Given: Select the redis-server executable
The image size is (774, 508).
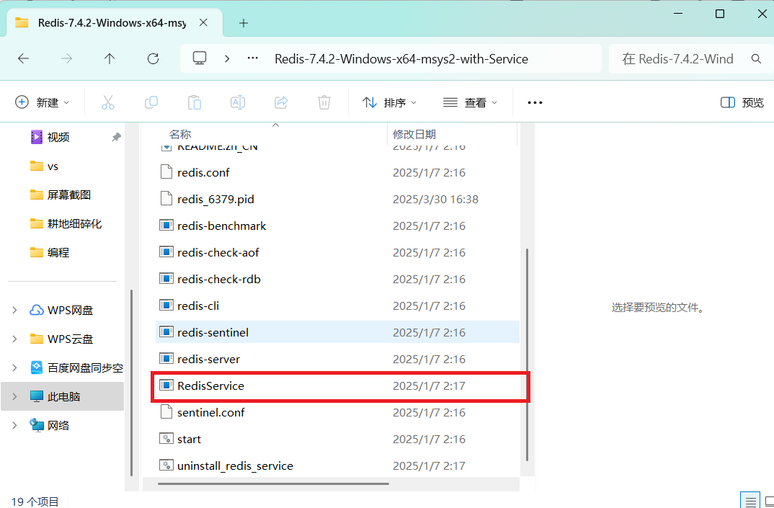Looking at the screenshot, I should pyautogui.click(x=338, y=359).
